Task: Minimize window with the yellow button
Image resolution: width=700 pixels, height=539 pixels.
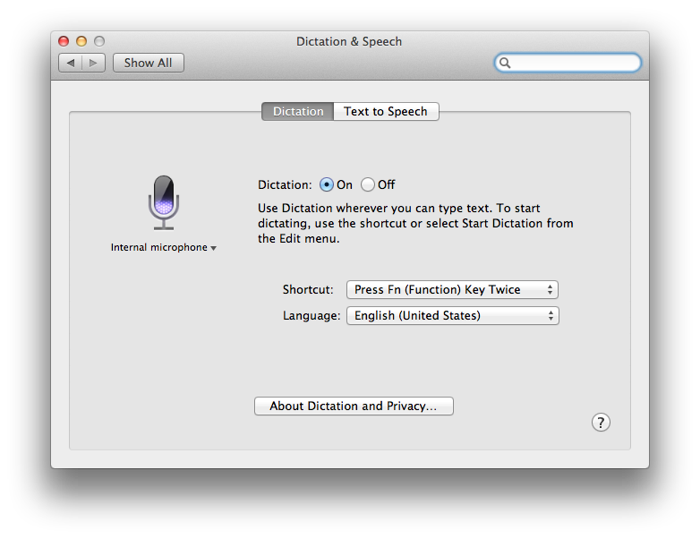Action: tap(81, 41)
